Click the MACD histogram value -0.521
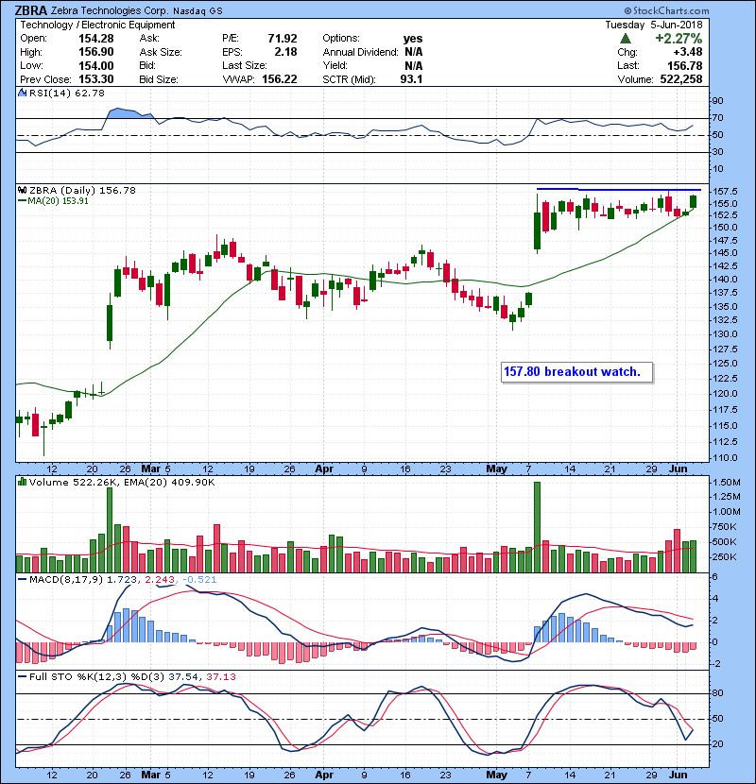Image resolution: width=756 pixels, height=784 pixels. [199, 580]
